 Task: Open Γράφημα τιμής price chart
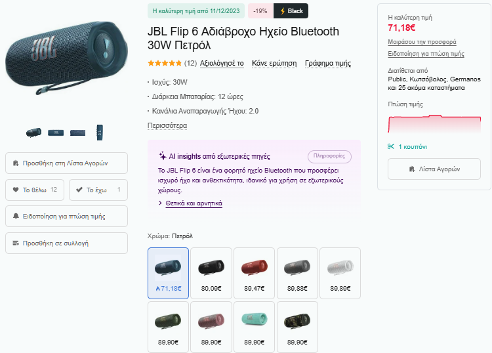pos(328,64)
